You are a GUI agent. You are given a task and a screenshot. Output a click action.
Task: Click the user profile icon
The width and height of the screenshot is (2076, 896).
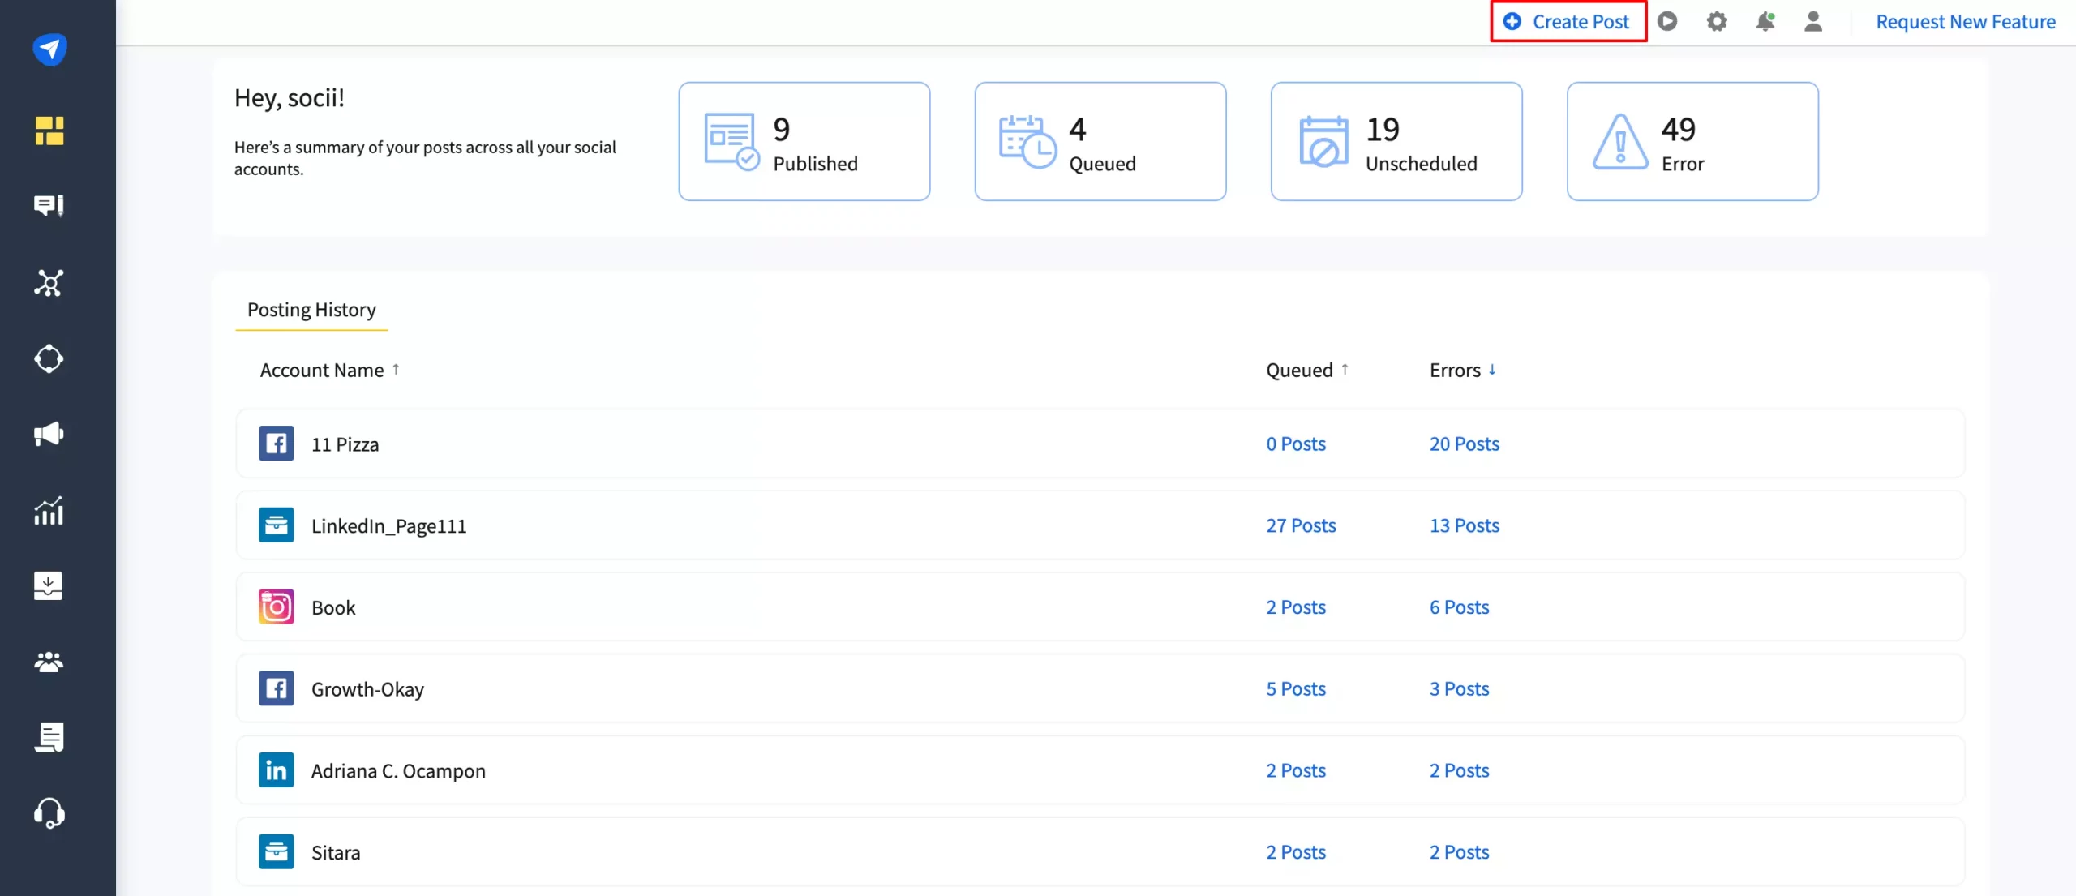(1814, 21)
